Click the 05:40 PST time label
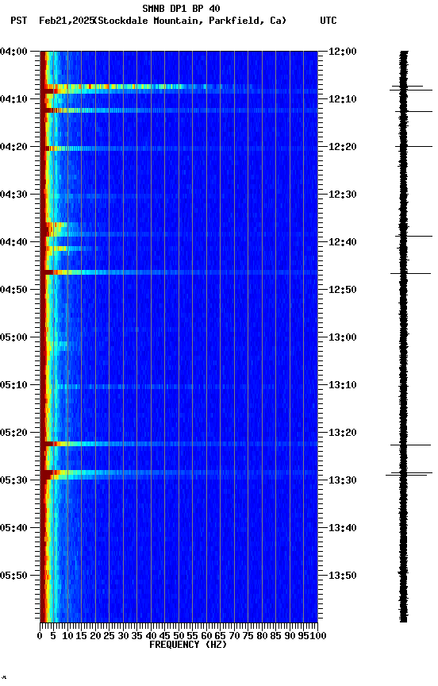The height and width of the screenshot is (686, 438). (13, 528)
